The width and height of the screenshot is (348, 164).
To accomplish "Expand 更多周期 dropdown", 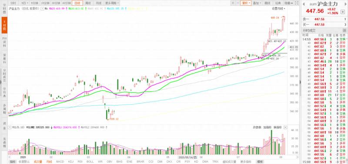I will (x=112, y=3).
